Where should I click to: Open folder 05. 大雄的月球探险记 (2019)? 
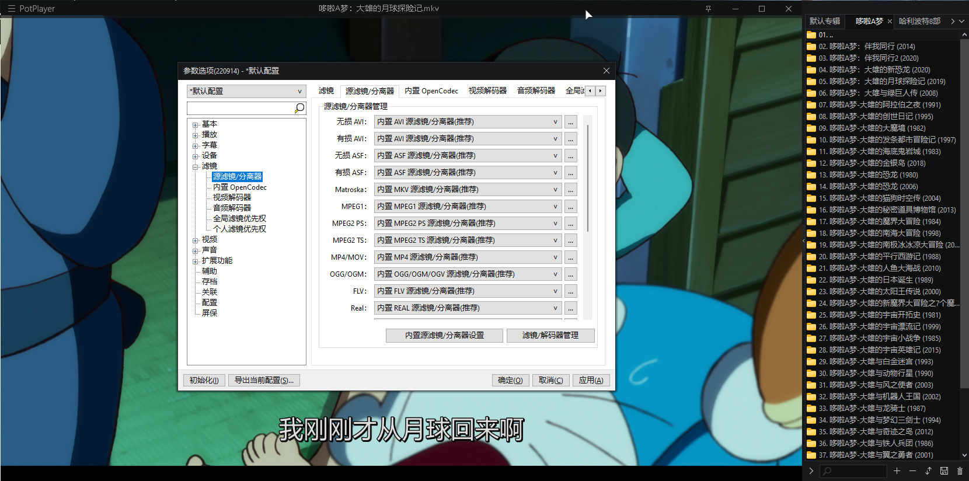(x=881, y=82)
